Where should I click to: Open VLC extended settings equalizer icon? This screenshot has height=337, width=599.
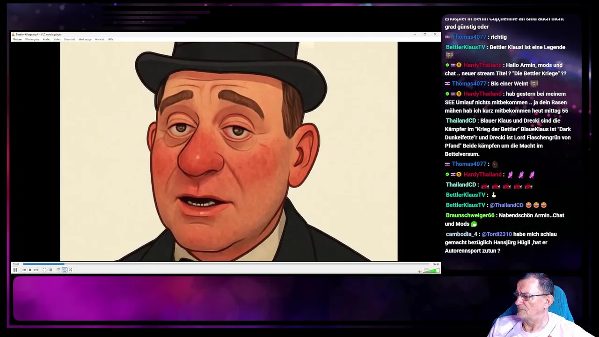50,270
